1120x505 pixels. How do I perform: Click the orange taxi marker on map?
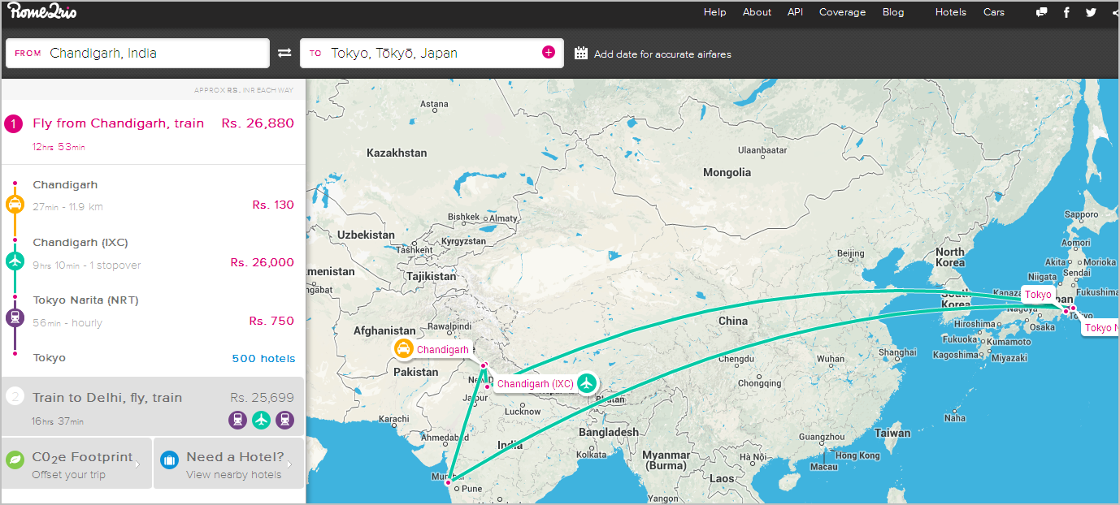coord(403,349)
